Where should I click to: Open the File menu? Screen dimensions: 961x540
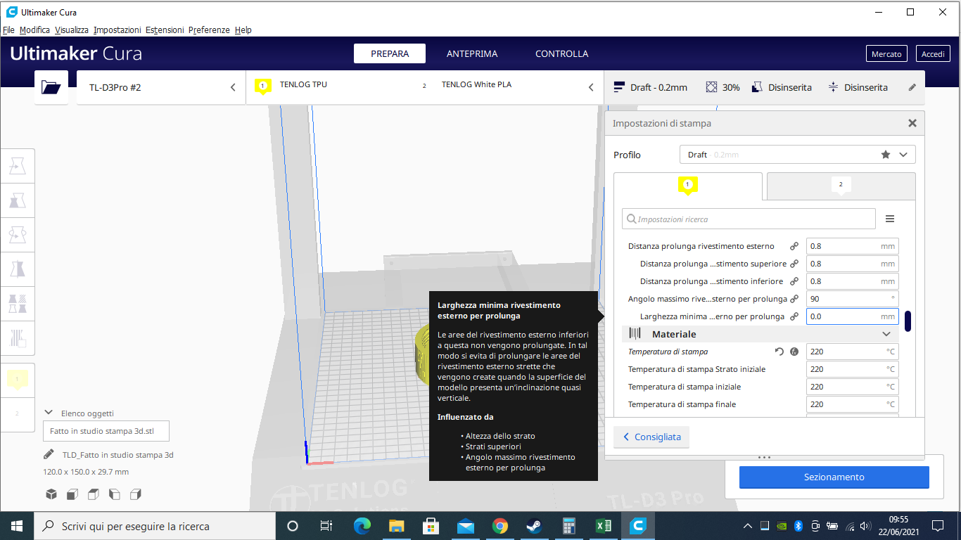point(8,30)
